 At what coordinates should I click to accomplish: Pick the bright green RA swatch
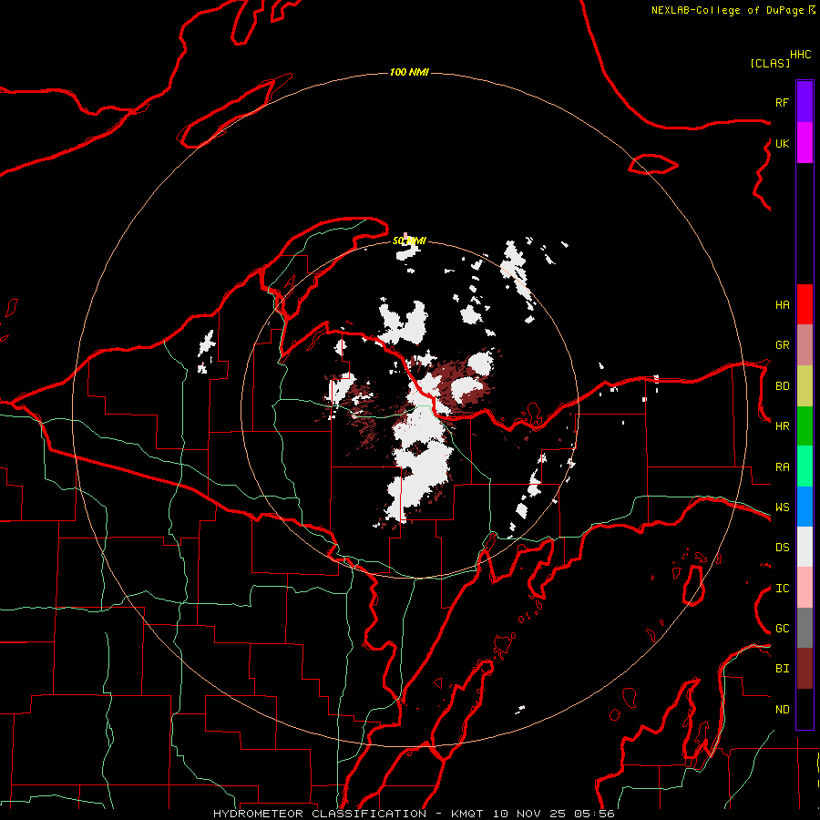pyautogui.click(x=805, y=466)
